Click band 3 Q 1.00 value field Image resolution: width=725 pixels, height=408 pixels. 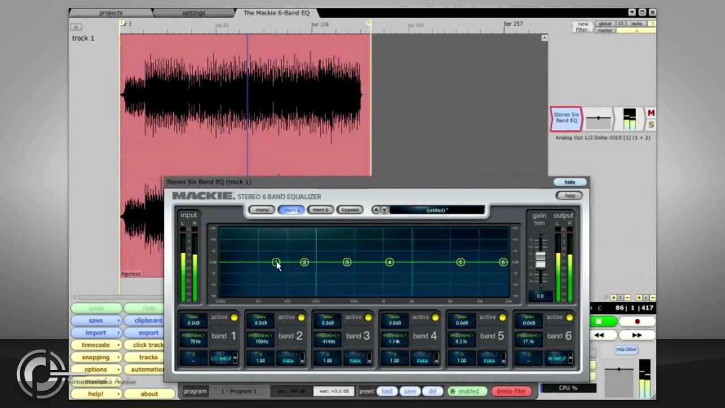click(x=327, y=358)
